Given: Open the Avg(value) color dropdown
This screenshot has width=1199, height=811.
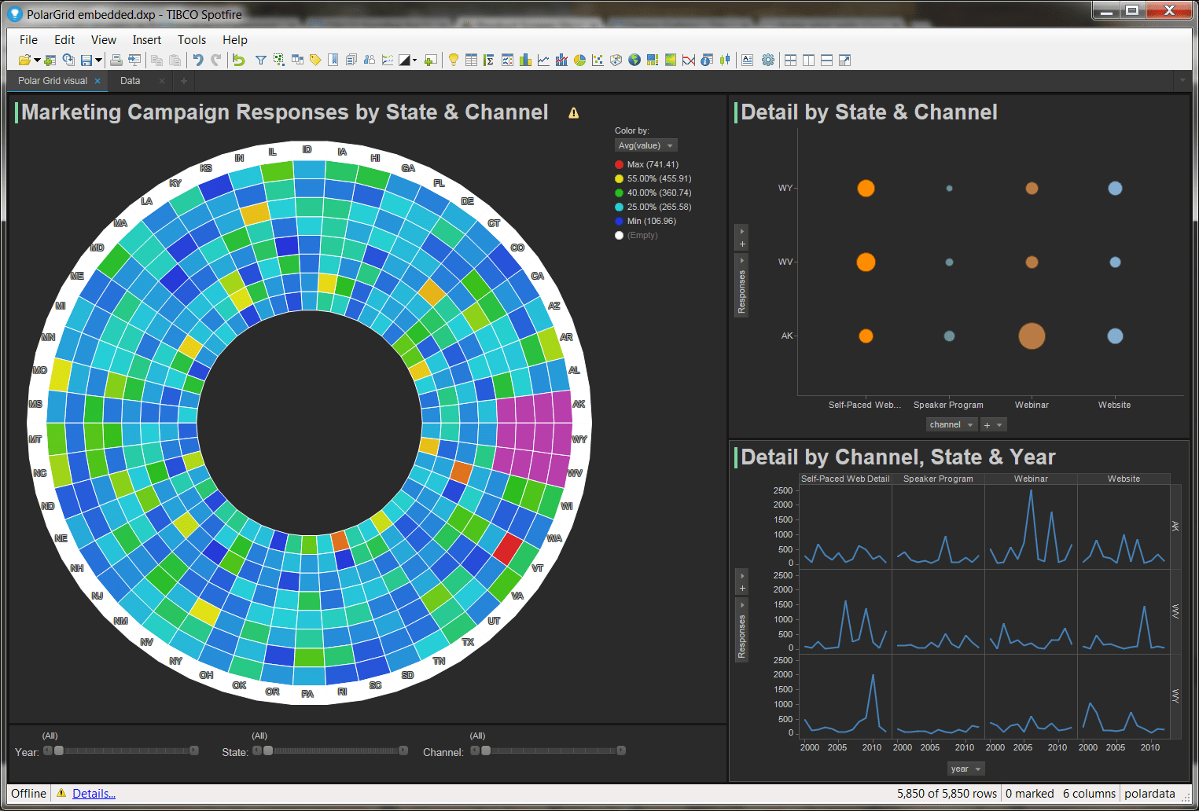Looking at the screenshot, I should 645,145.
